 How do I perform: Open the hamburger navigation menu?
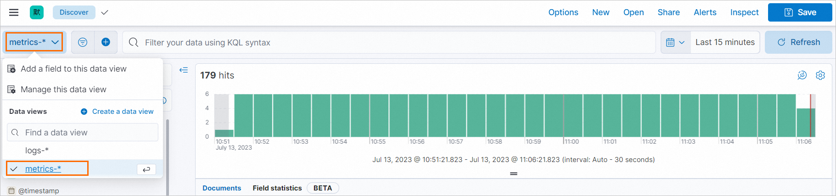14,12
